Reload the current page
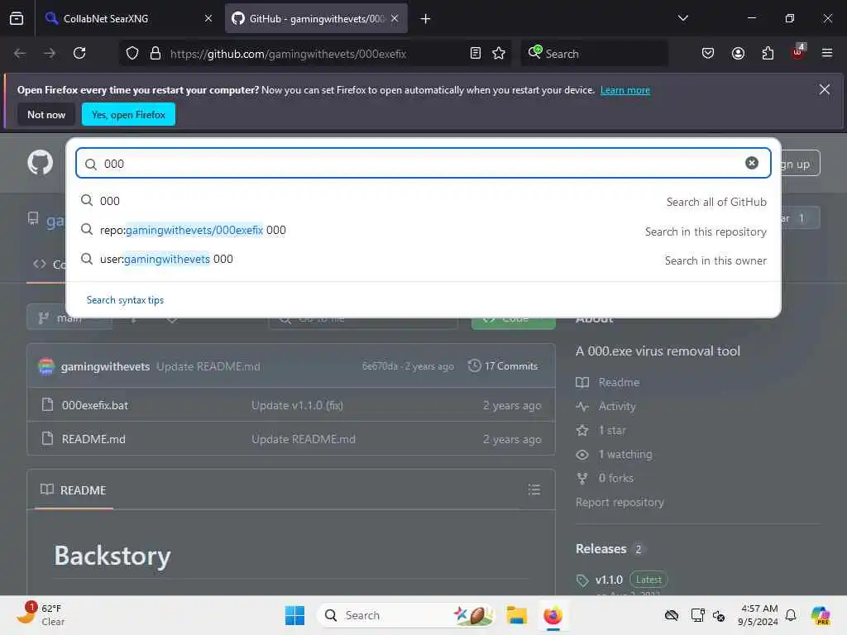847x635 pixels. [79, 53]
